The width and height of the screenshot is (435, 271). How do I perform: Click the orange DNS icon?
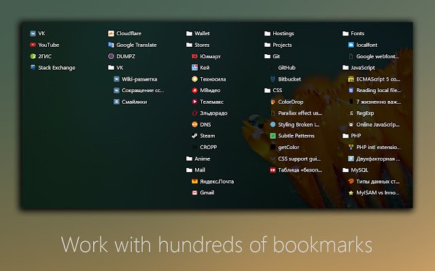pos(195,125)
